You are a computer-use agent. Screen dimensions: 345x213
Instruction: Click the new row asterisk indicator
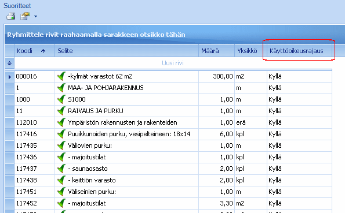click(9, 63)
